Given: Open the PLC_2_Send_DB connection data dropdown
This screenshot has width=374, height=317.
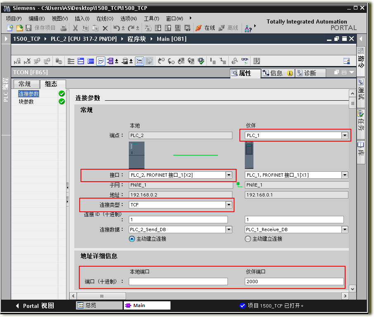Looking at the screenshot, I should click(x=229, y=229).
